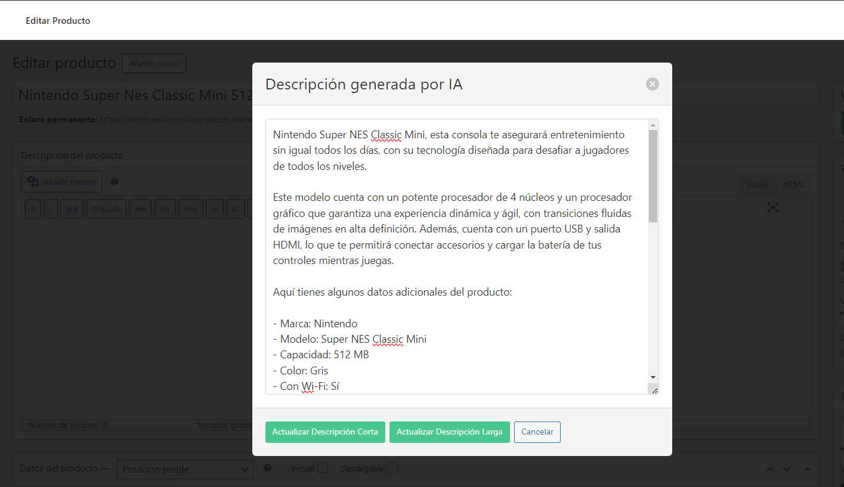This screenshot has height=487, width=844.
Task: Toggle italic with the i button
Action: (51, 209)
